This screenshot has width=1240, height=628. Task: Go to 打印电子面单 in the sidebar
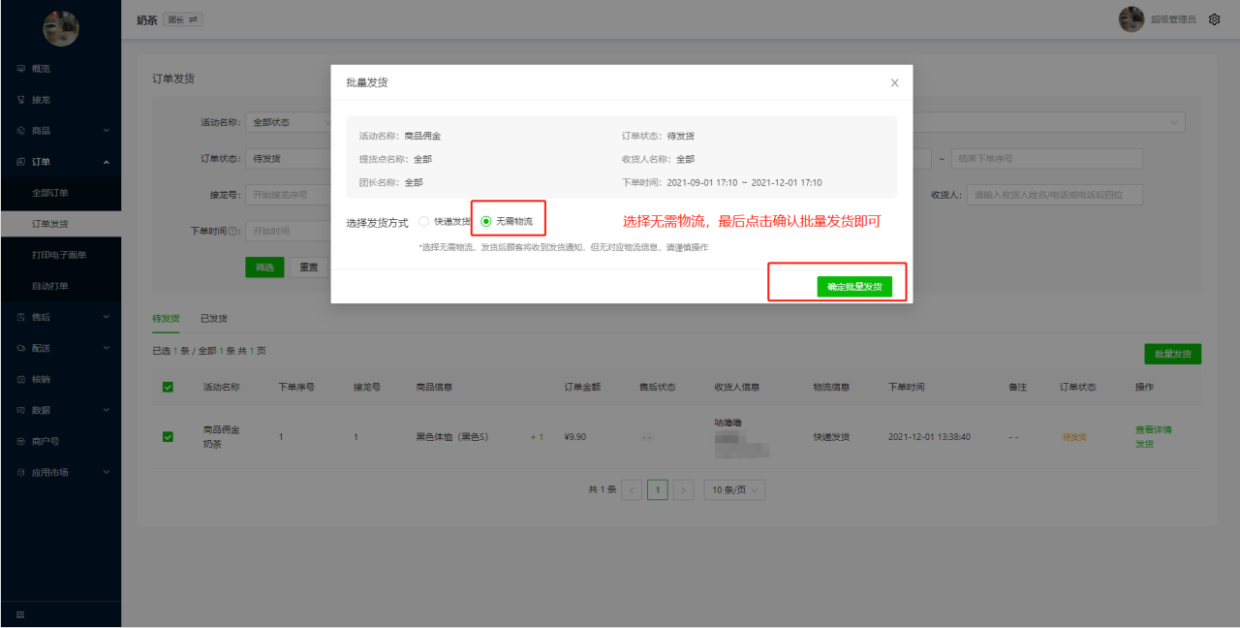(60, 255)
